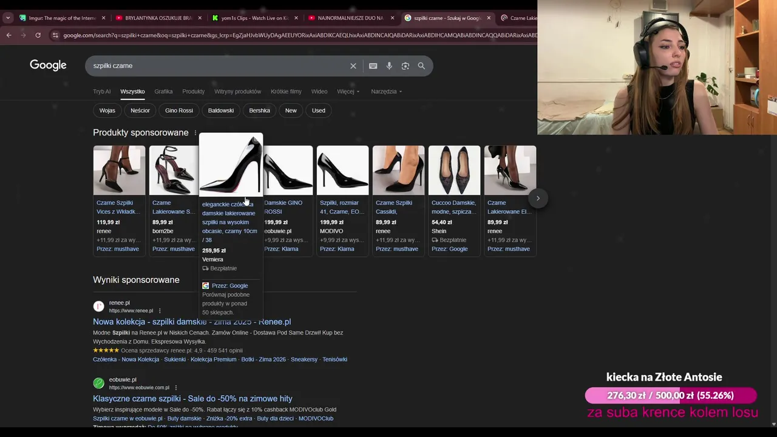Select the Baldowski filter chip
Viewport: 777px width, 437px height.
click(x=221, y=110)
